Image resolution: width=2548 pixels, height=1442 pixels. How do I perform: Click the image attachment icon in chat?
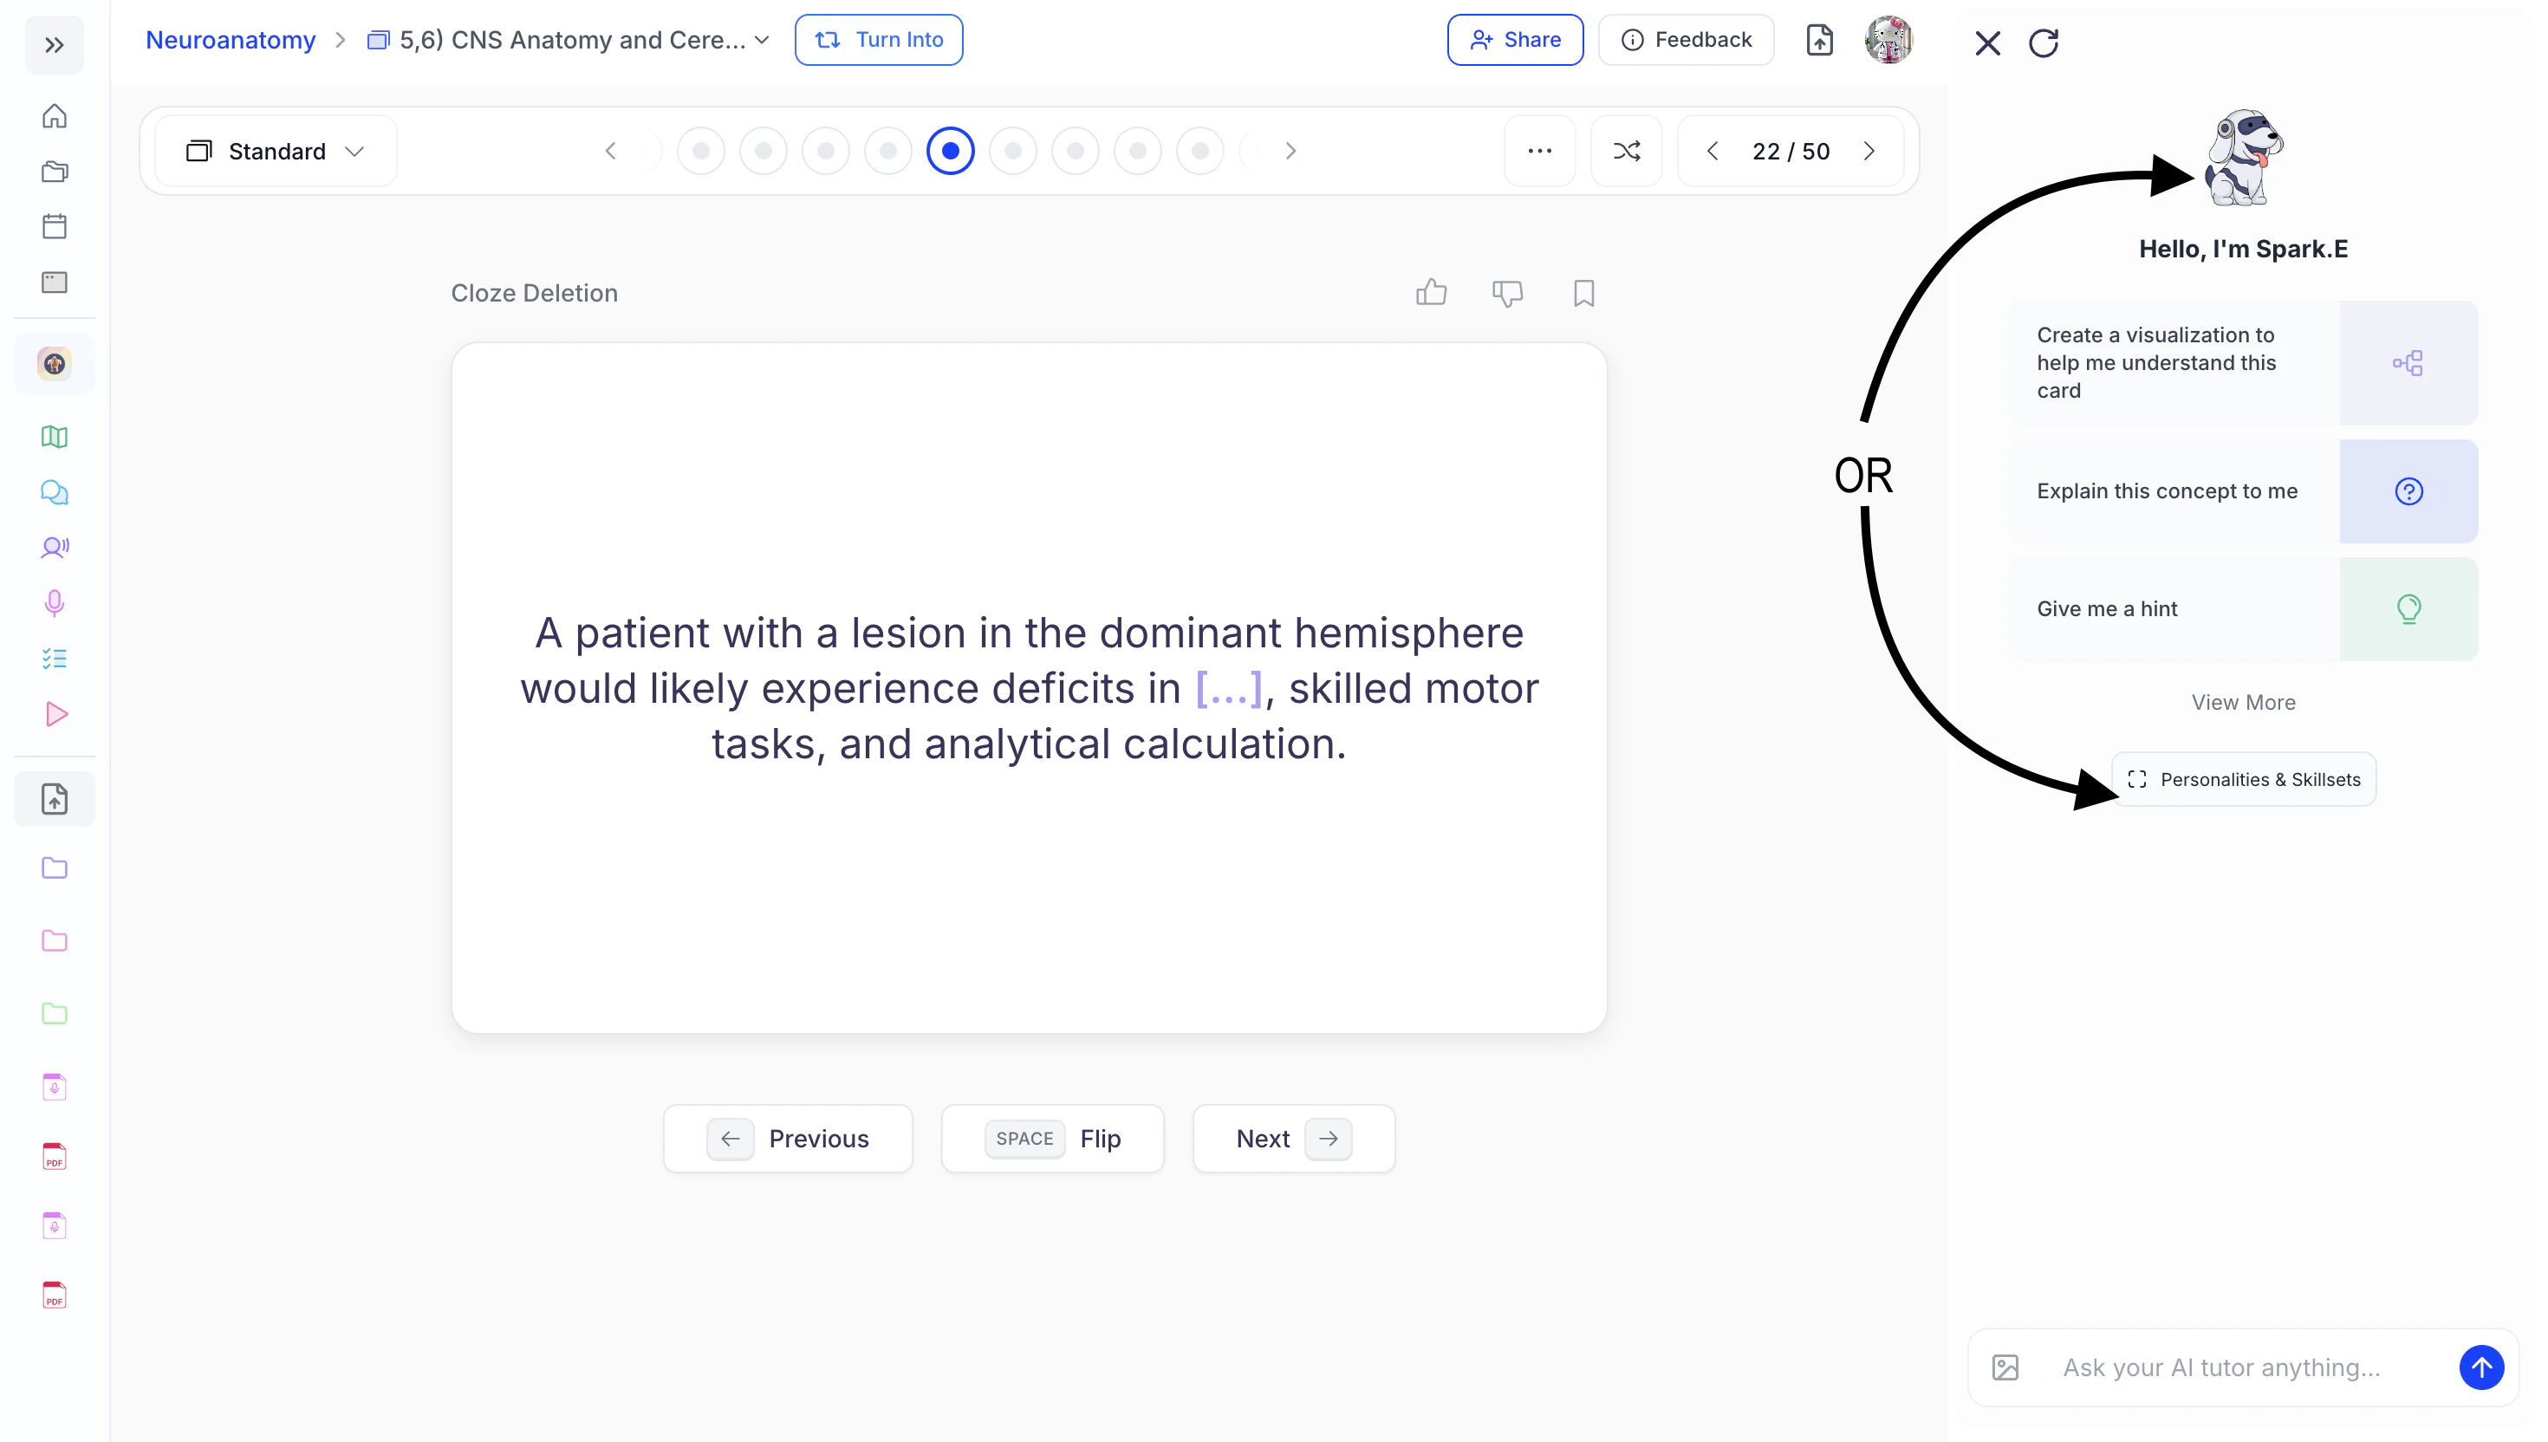tap(2005, 1367)
